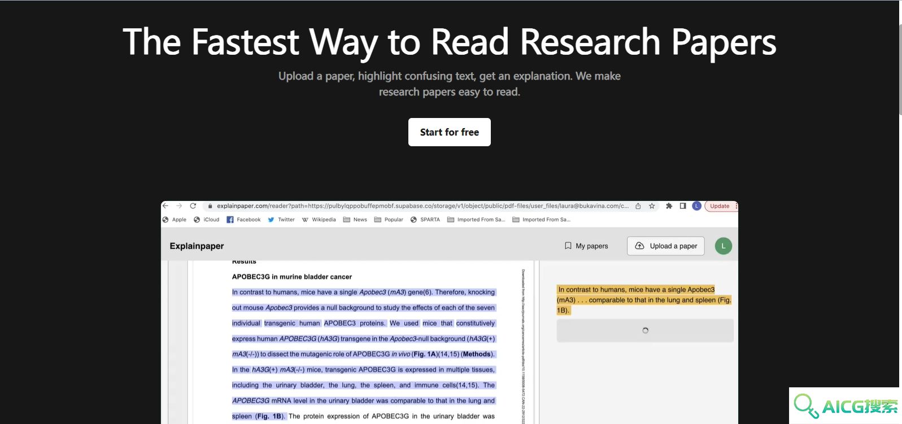This screenshot has height=424, width=902.
Task: Click the lock icon in the address bar
Action: [x=210, y=206]
